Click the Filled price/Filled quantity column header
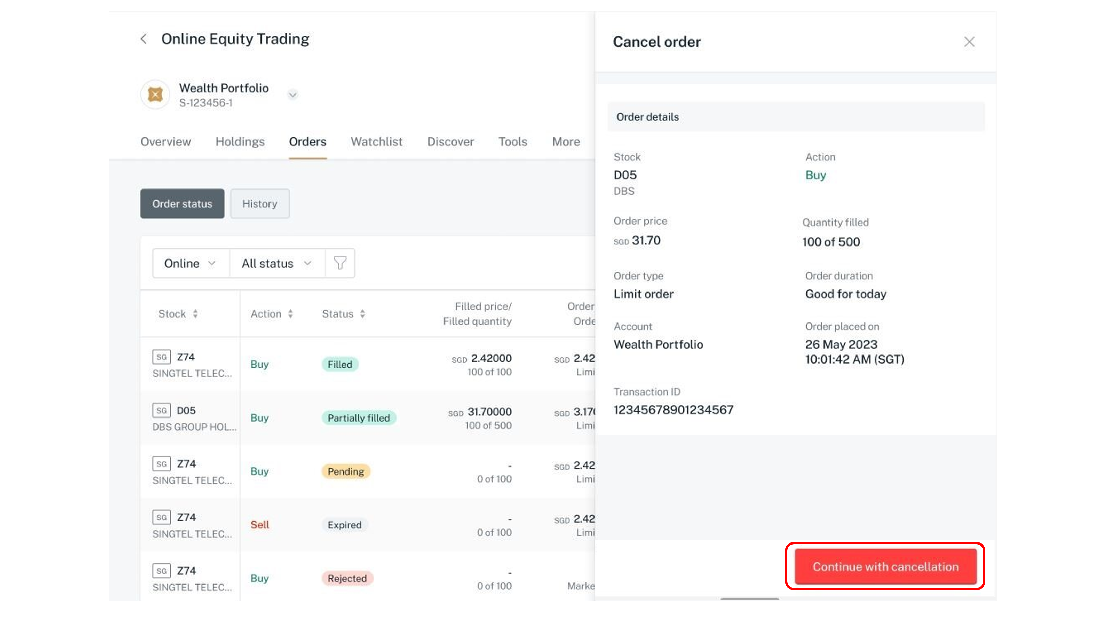The height and width of the screenshot is (639, 1109). (477, 313)
